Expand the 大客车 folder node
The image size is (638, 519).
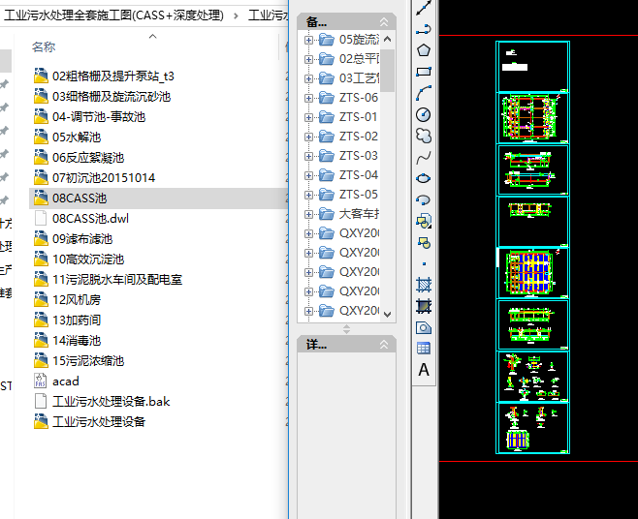click(x=309, y=214)
